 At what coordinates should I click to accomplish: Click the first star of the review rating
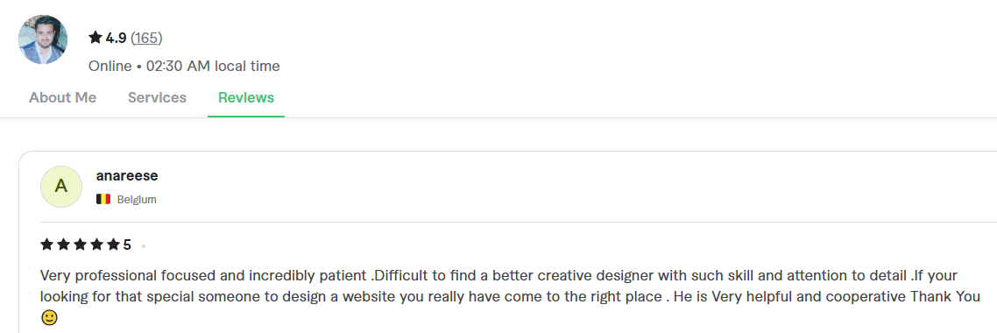pyautogui.click(x=47, y=244)
